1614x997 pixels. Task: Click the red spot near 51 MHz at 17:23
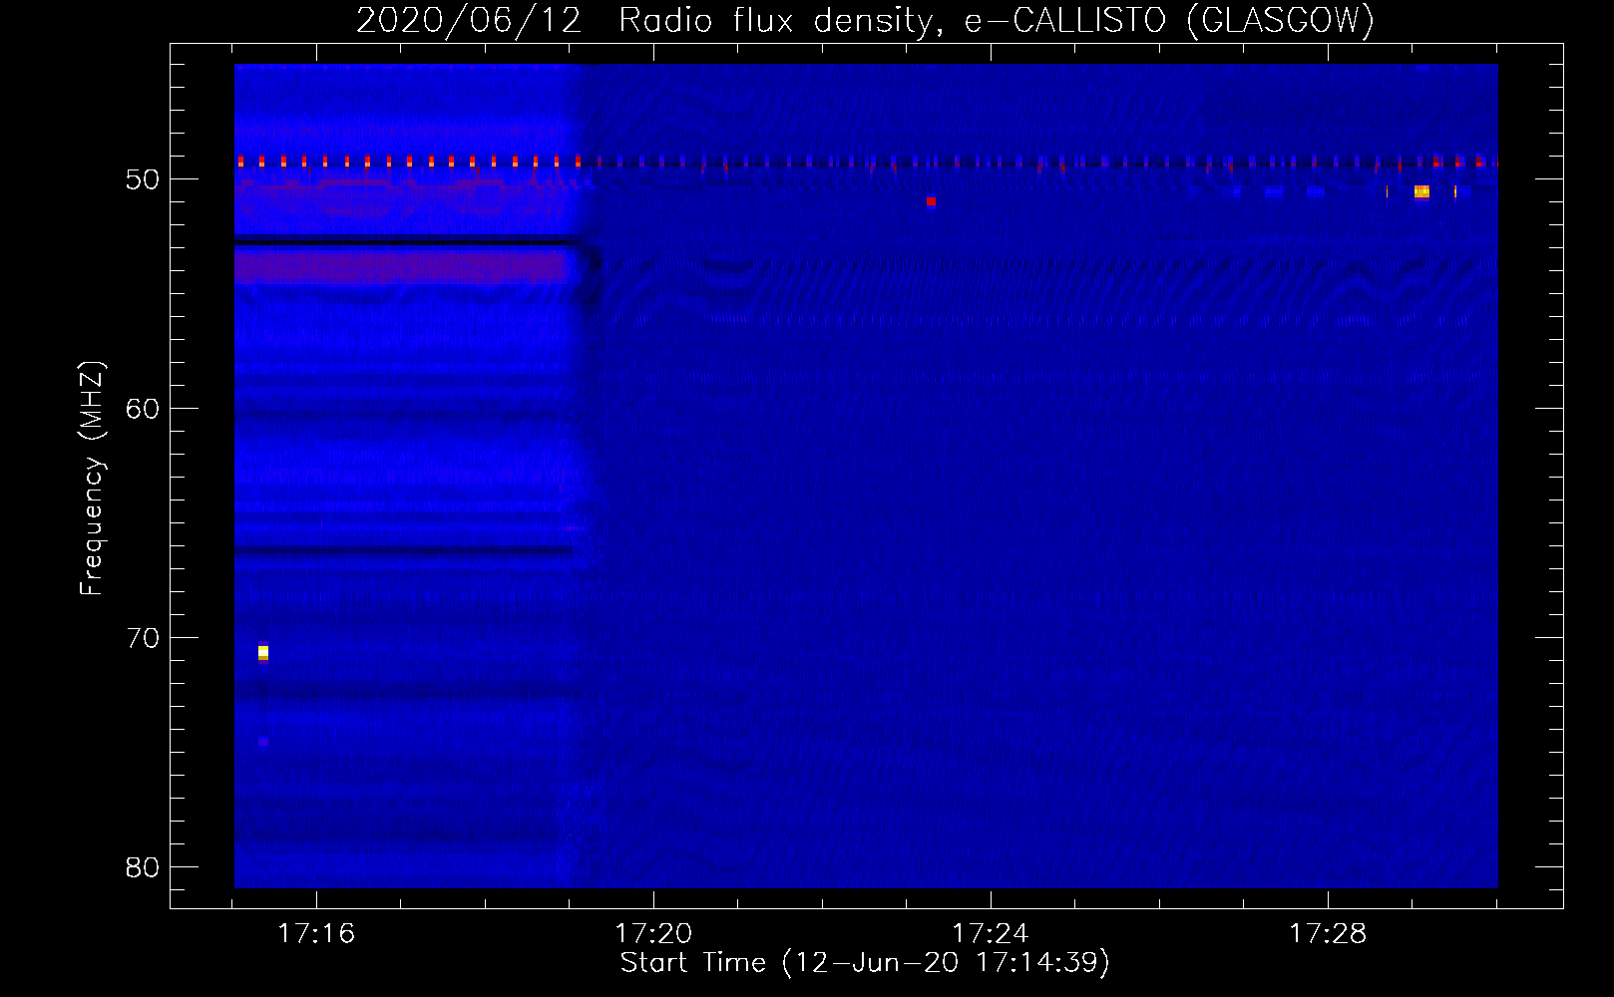(x=931, y=201)
